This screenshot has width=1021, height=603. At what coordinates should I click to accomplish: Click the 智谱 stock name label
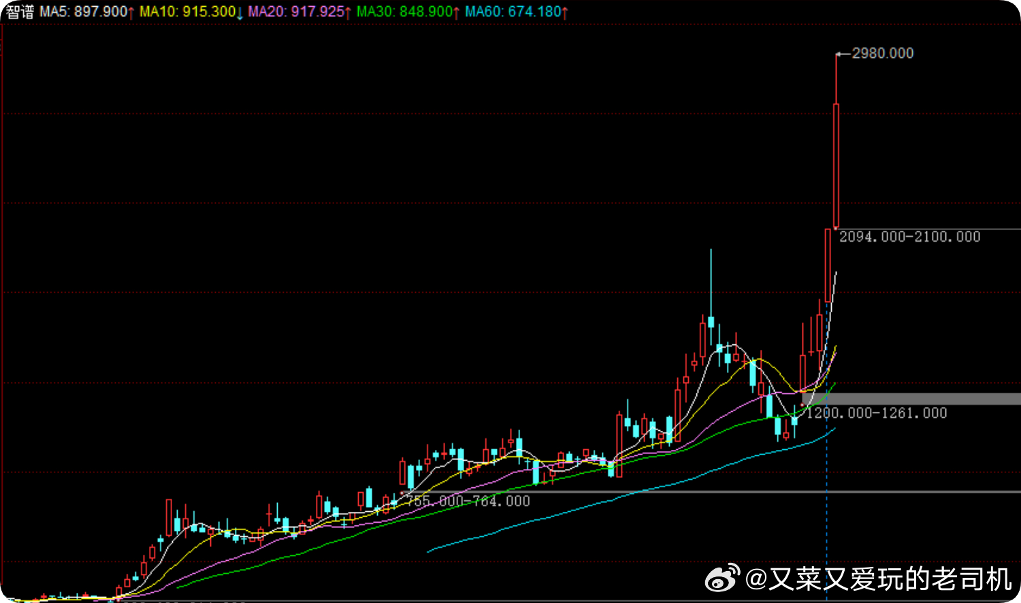pos(20,12)
